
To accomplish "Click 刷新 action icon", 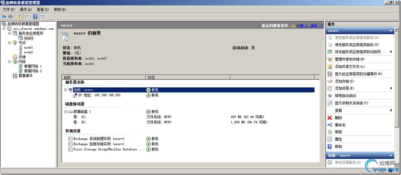I will 330,132.
